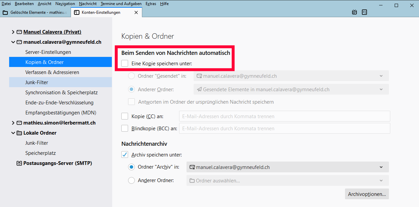Enable 'Eine Kopie speichern unter' checkbox

[125, 63]
